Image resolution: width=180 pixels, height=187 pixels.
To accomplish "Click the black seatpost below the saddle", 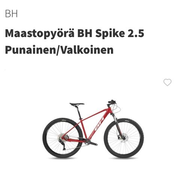I will [79, 113].
